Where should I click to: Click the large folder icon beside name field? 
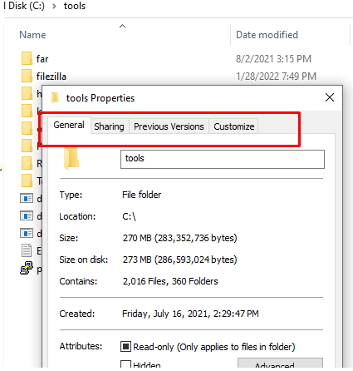pos(71,159)
